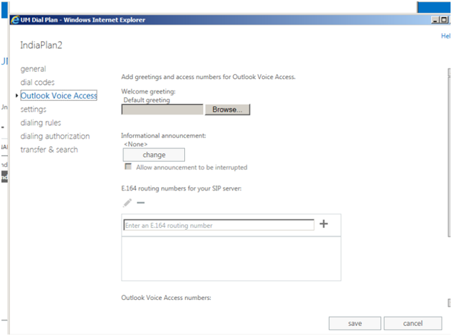452x336 pixels.
Task: Cancel the dial plan edits
Action: [x=412, y=323]
